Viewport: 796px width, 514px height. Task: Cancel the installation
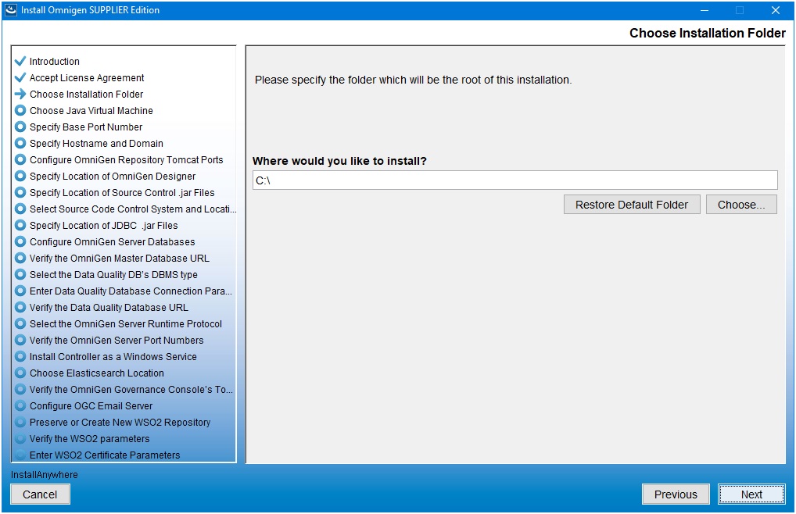(40, 494)
